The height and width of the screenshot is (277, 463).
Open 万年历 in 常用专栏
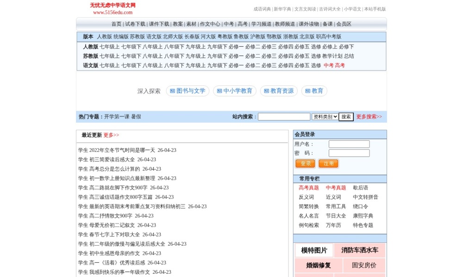tap(333, 225)
